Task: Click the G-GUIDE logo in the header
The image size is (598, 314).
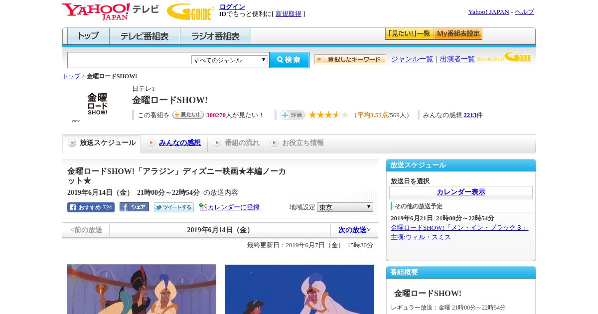Action: click(191, 11)
